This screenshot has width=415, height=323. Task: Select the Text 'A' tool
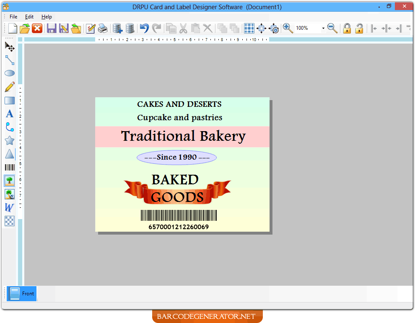(x=10, y=114)
